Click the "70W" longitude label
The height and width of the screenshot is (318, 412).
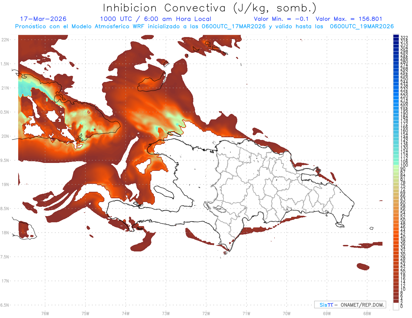pyautogui.click(x=287, y=313)
